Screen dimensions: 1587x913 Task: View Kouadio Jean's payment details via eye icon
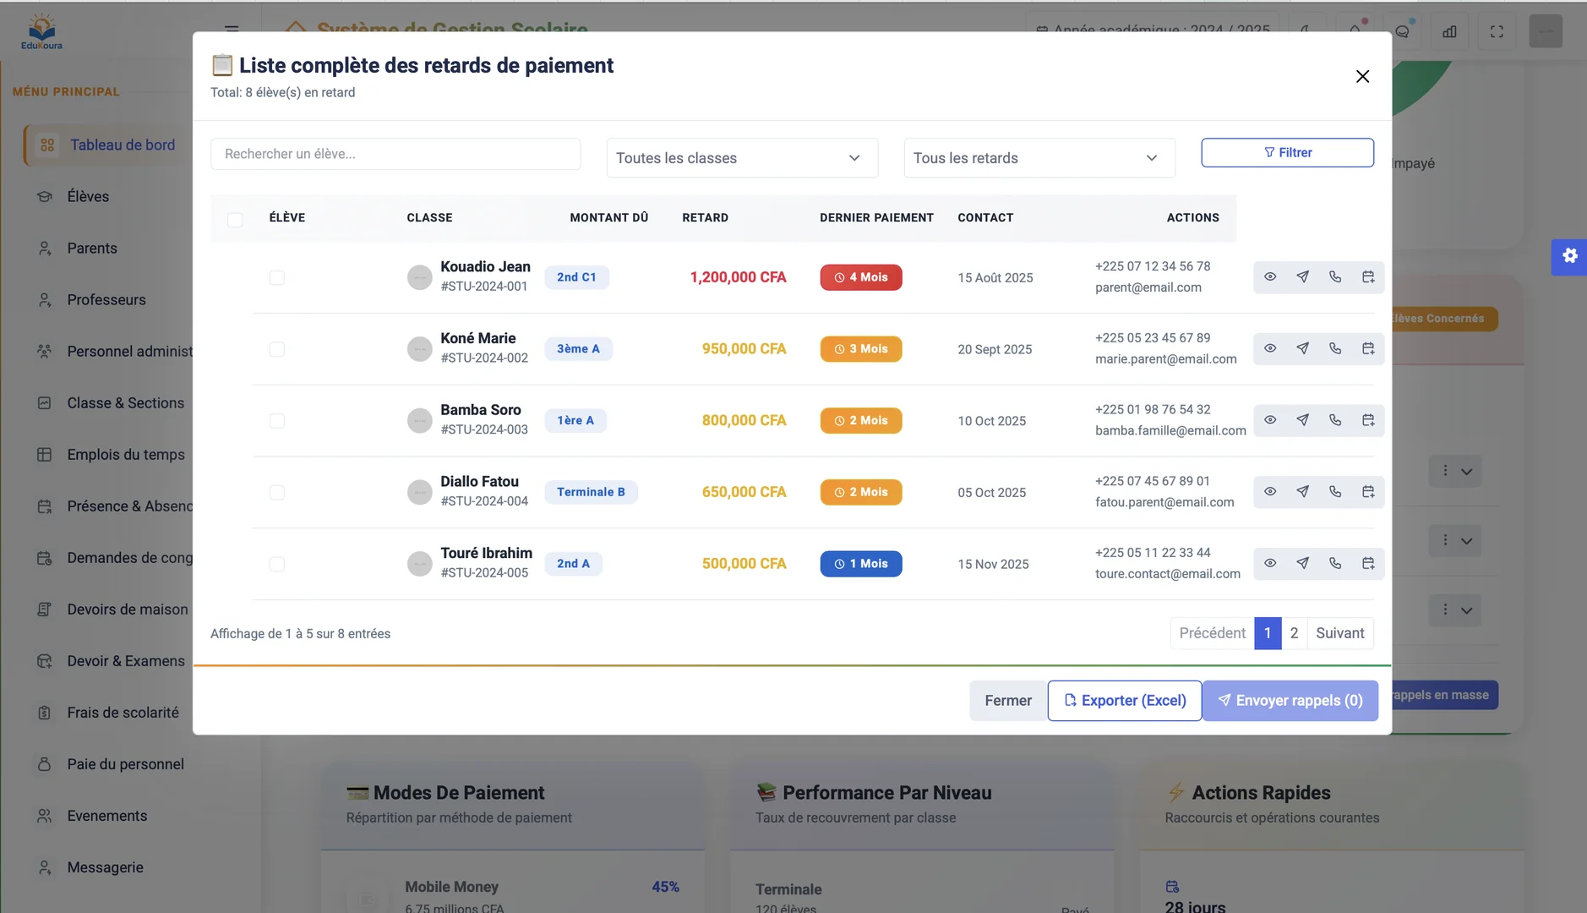(1271, 276)
